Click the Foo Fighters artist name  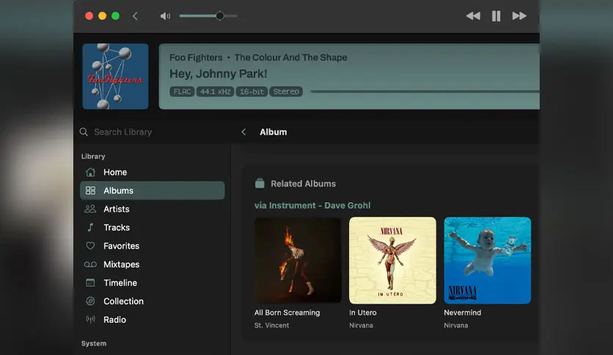pyautogui.click(x=196, y=57)
